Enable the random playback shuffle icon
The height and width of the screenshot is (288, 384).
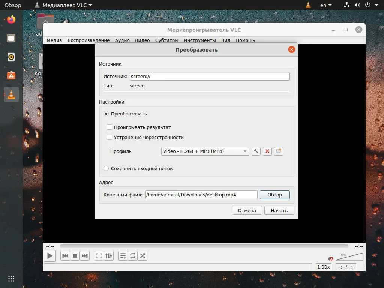tap(142, 255)
